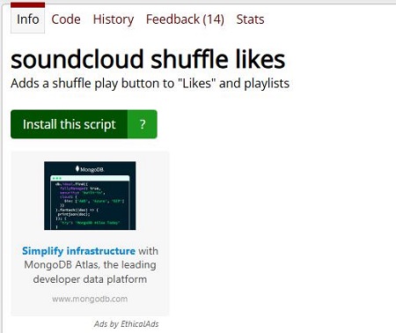Switch to the Code tab
Screen dimensions: 396x333
coord(66,19)
